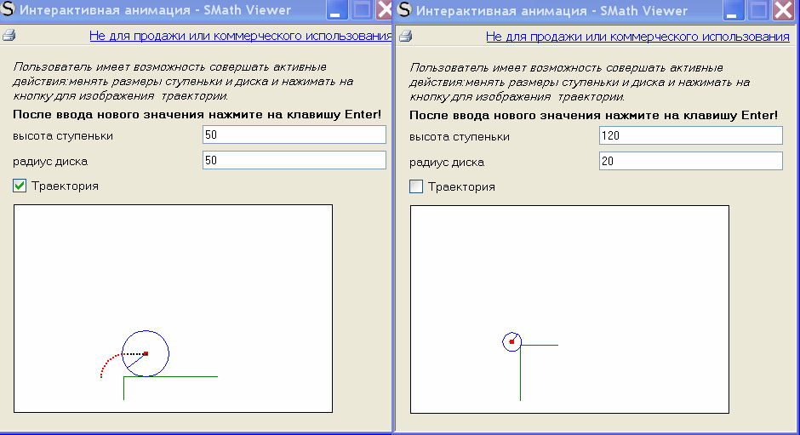Click the радиус диска field showing 50
The width and height of the screenshot is (800, 435).
[294, 160]
